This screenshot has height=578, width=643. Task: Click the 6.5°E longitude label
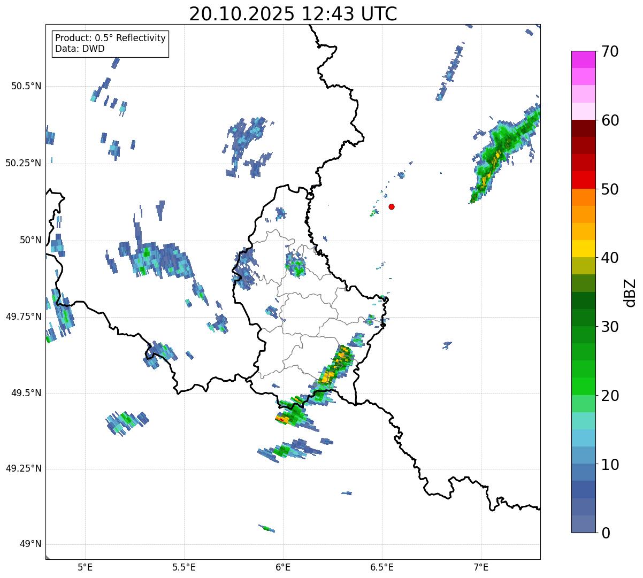click(382, 567)
